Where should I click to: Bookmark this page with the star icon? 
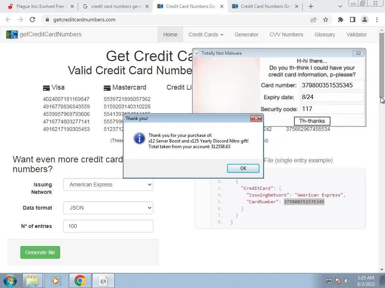[x=326, y=19]
